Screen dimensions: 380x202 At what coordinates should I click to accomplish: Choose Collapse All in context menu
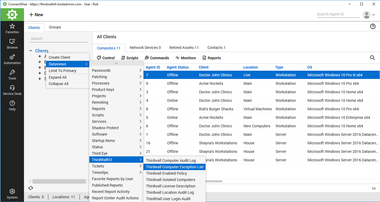(68, 84)
